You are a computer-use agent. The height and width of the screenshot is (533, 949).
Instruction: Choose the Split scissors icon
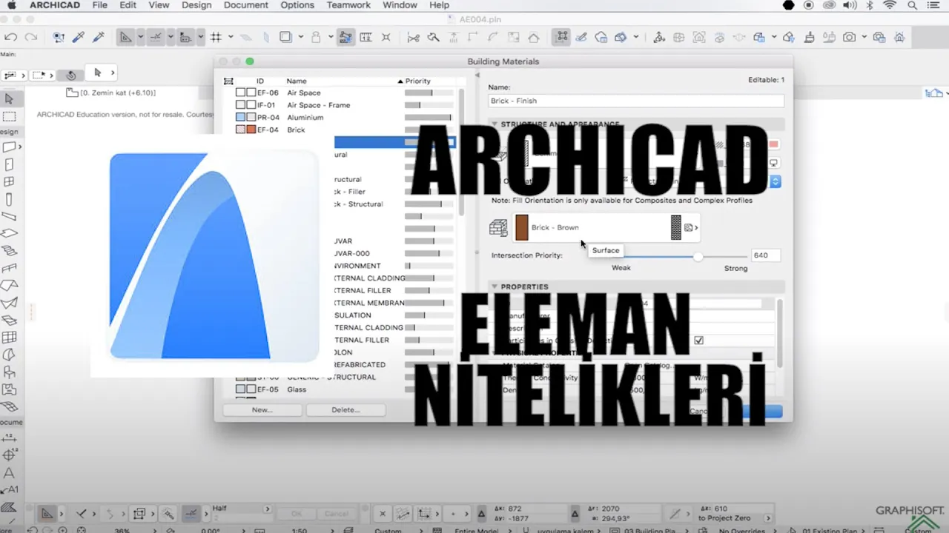[x=414, y=37]
